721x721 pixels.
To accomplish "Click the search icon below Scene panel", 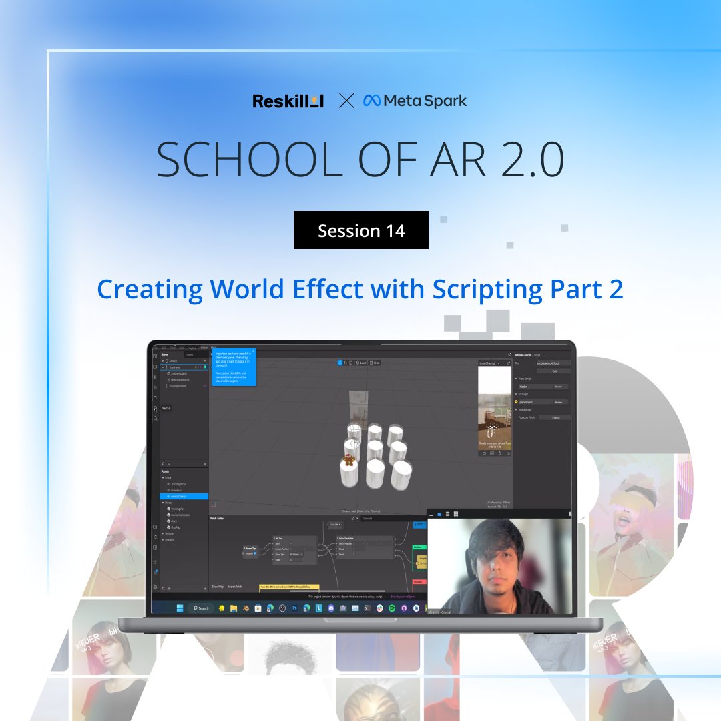I will pos(164,464).
